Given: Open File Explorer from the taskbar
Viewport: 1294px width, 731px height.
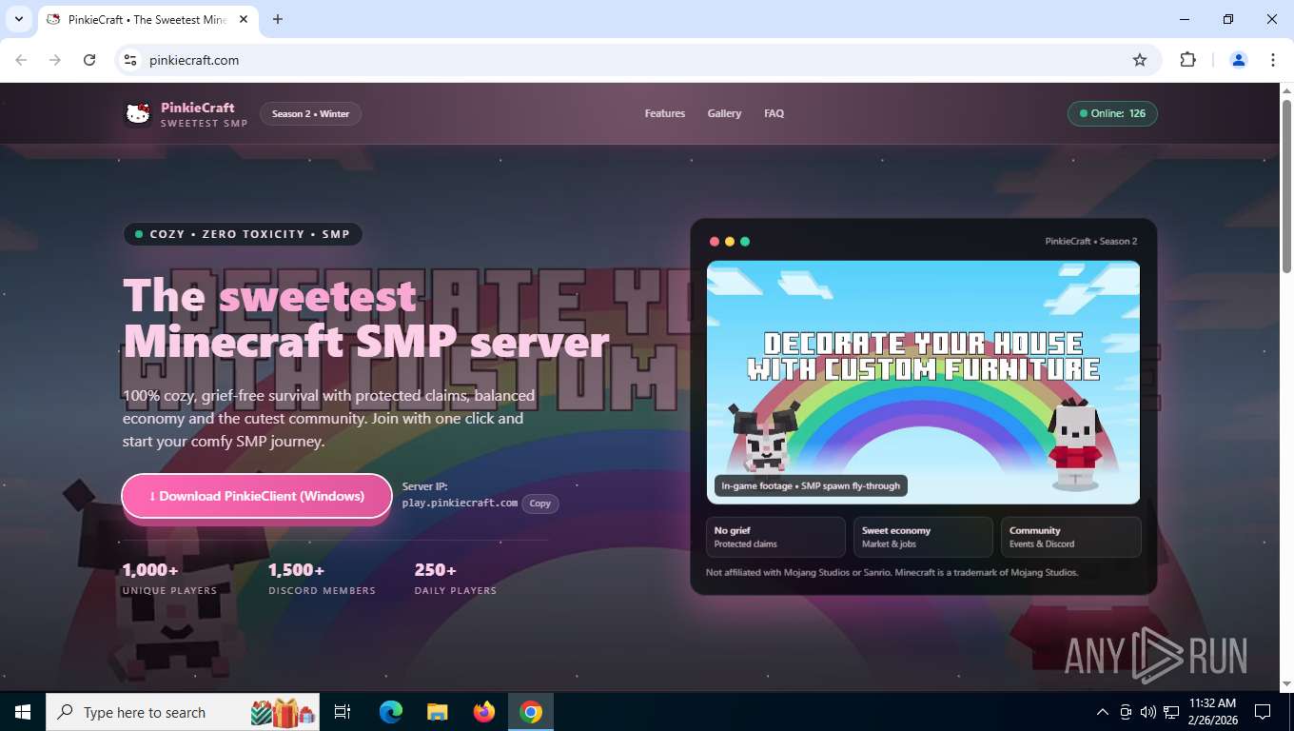Looking at the screenshot, I should (x=438, y=712).
